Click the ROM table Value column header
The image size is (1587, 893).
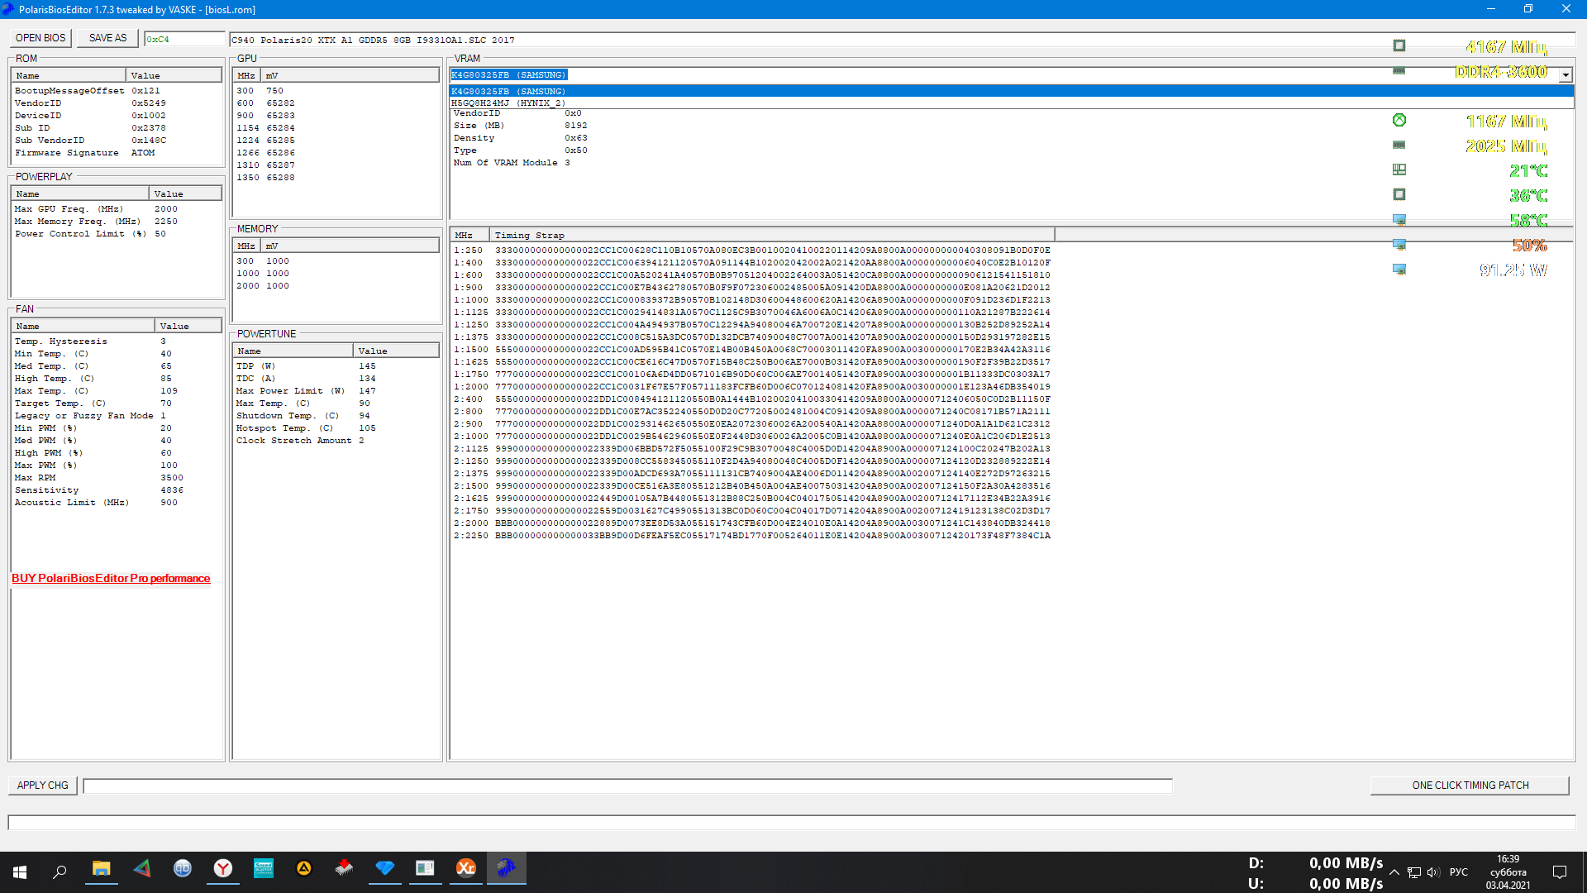(174, 75)
